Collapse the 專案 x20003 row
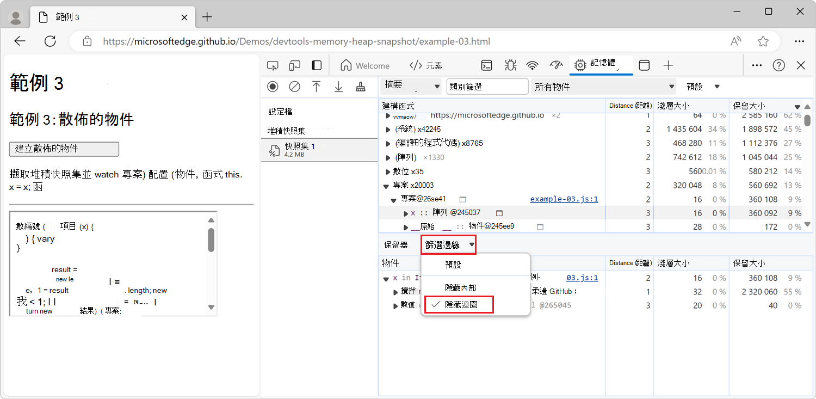Image resolution: width=816 pixels, height=399 pixels. click(x=386, y=186)
